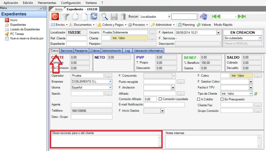266x151 pixels.
Task: Click the red power exit icon
Action: click(55, 17)
